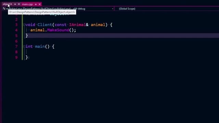This screenshot has height=123, width=219.
Task: Open the nullobject.exe project dropdown
Action: (113, 9)
